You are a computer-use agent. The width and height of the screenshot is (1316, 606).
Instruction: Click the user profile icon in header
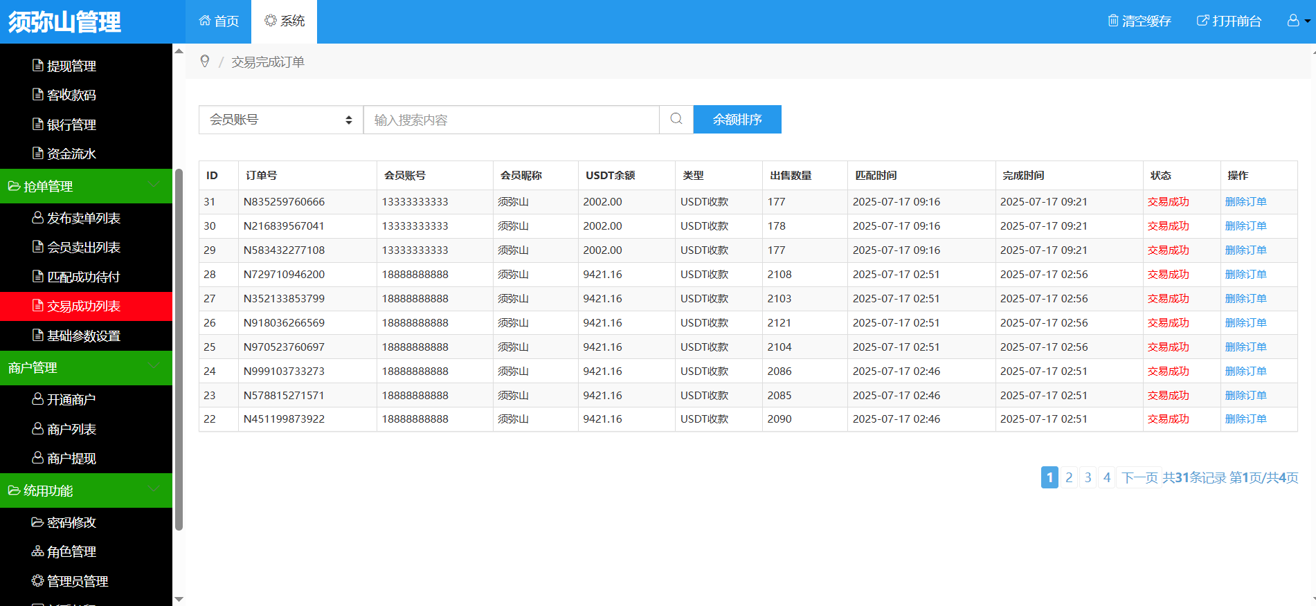coord(1292,21)
